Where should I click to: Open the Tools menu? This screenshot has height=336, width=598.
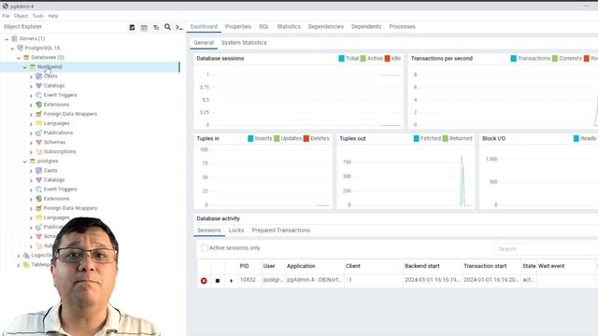(x=37, y=16)
